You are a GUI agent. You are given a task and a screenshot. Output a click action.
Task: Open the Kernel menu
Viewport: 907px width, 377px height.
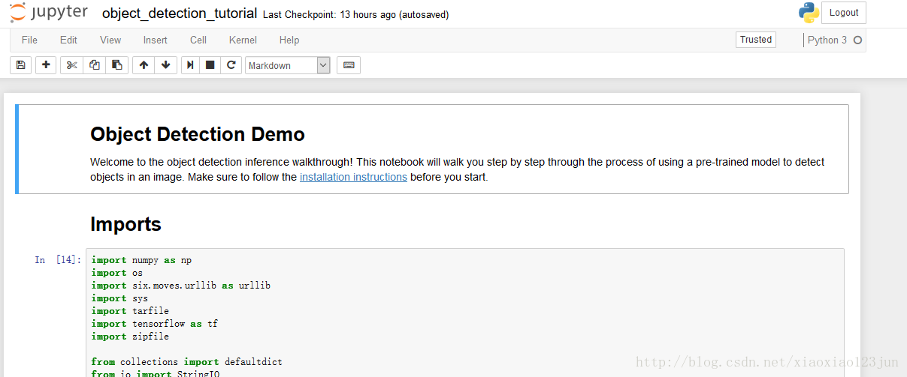(x=243, y=40)
